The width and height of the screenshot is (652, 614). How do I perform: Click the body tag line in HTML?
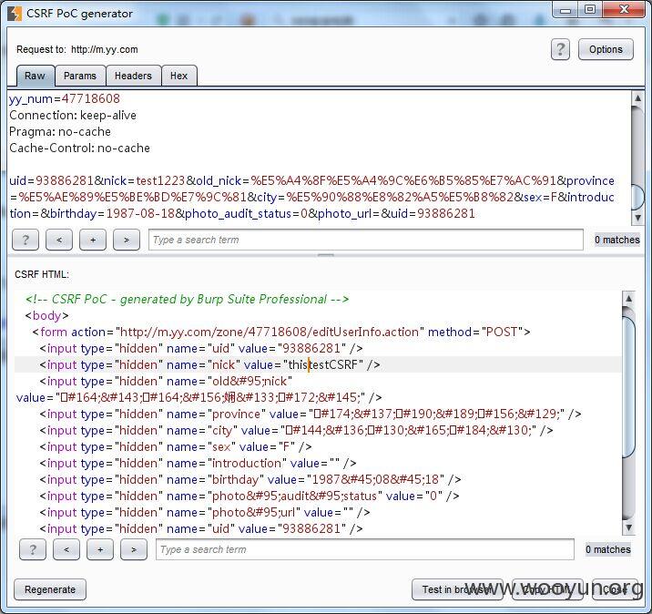click(x=47, y=316)
